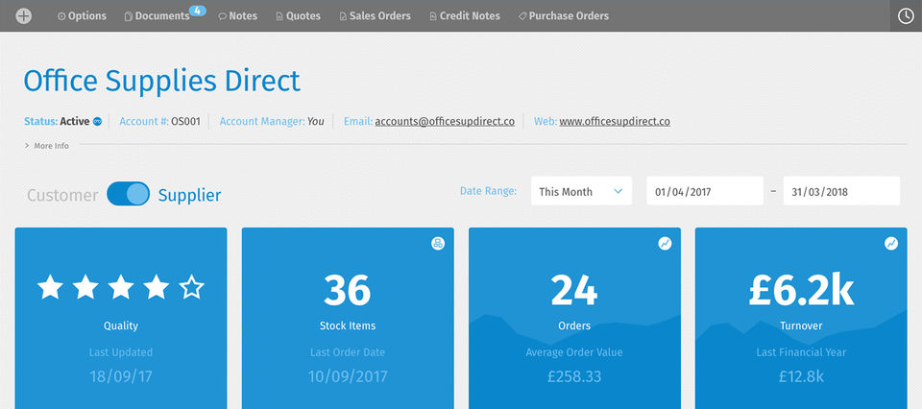The image size is (922, 409).
Task: Open the Notes tab
Action: 237,16
